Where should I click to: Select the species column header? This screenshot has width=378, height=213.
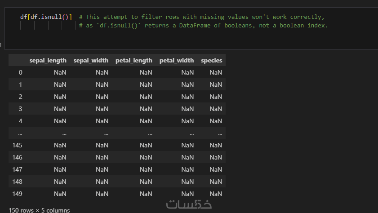pos(211,60)
